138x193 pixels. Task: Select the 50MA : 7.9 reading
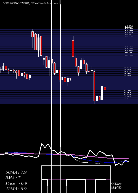click(16, 172)
